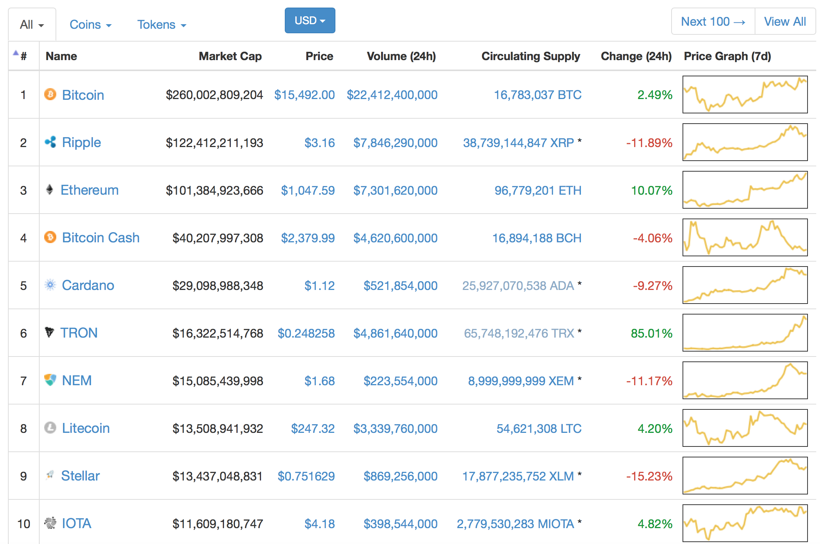The image size is (820, 544).
Task: Open the USD currency selector
Action: click(310, 20)
